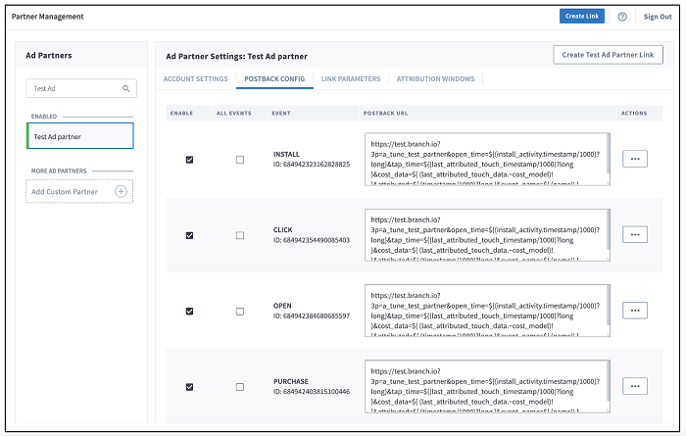Open the actions ellipsis for OPEN event
The image size is (686, 436).
click(x=635, y=310)
